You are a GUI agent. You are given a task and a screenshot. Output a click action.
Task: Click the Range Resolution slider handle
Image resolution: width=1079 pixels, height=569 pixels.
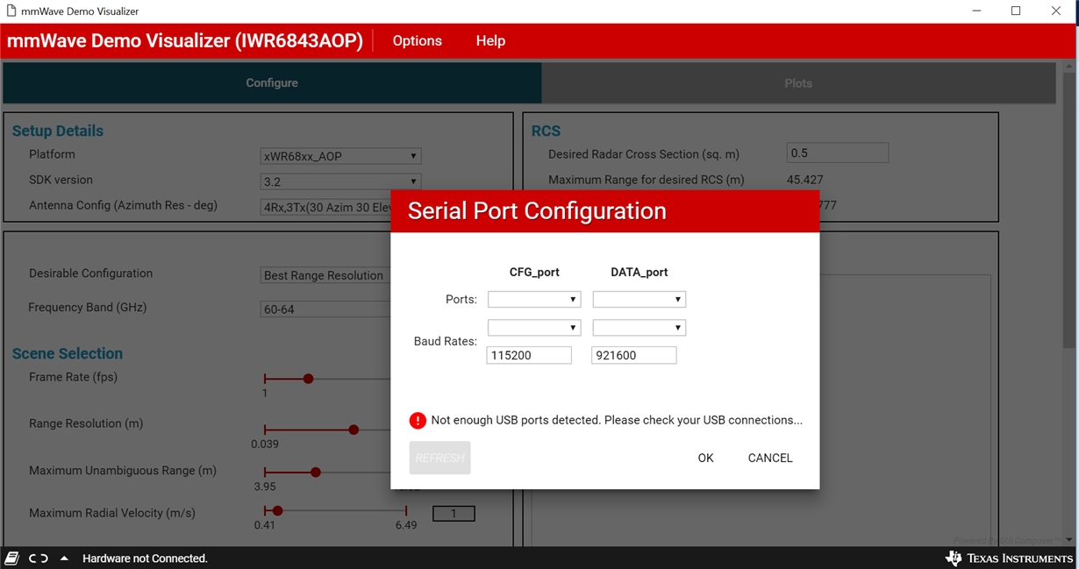354,430
